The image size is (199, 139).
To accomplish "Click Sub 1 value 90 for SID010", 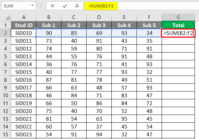I will click(49, 33).
